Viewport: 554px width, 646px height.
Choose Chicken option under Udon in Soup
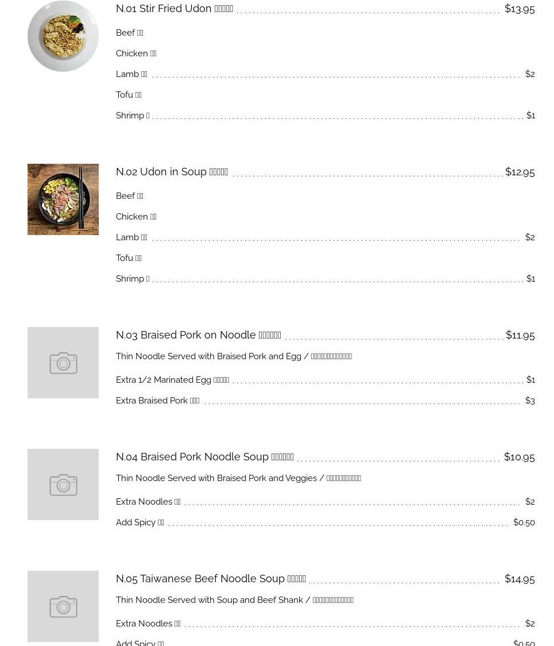[136, 217]
